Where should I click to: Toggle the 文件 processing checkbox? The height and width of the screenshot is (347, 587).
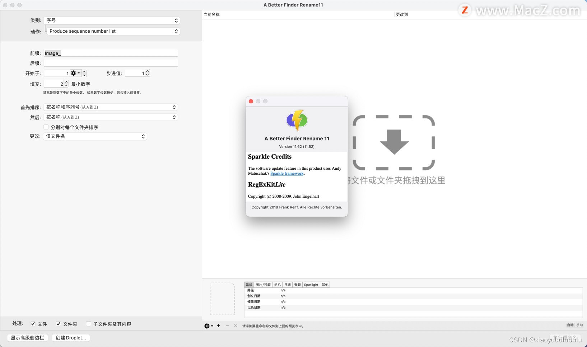click(x=33, y=324)
